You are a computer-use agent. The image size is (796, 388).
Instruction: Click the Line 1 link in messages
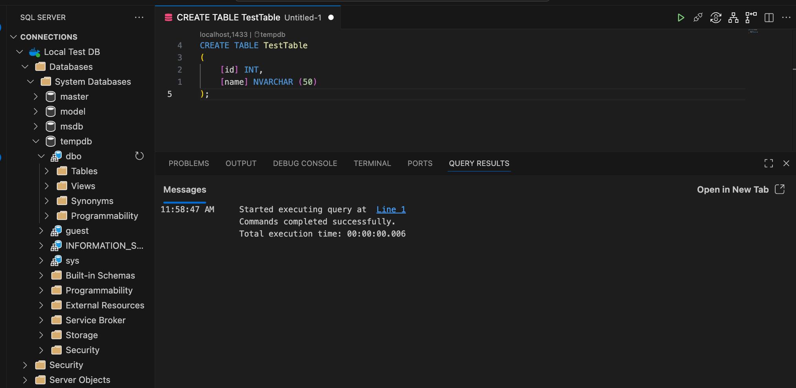(x=391, y=209)
